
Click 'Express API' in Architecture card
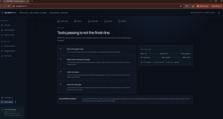(164, 54)
